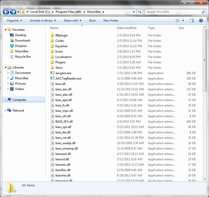
Task: Click New folder in the toolbar
Action: pyautogui.click(x=111, y=20)
